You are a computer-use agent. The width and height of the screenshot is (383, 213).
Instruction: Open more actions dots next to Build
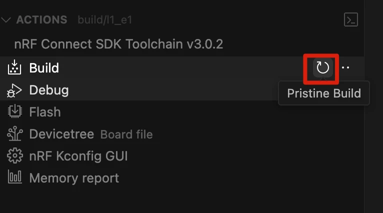coord(345,68)
